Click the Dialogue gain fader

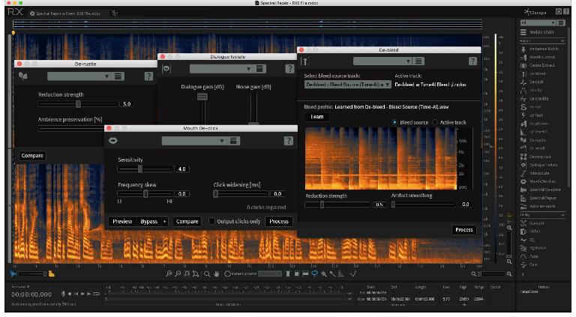202,97
